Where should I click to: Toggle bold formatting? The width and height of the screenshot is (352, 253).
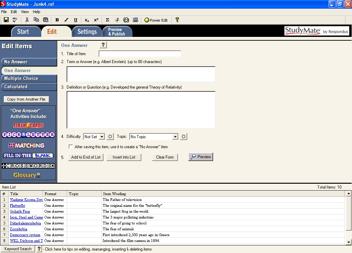(57, 20)
